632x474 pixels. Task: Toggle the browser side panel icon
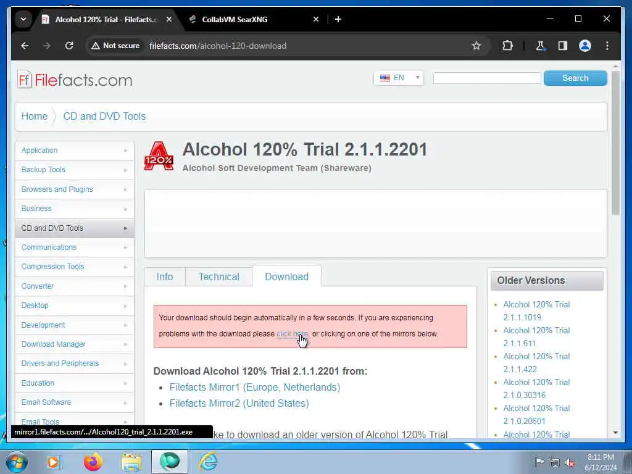[563, 46]
